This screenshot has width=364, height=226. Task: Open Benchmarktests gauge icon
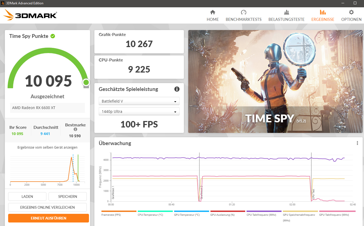coord(244,12)
